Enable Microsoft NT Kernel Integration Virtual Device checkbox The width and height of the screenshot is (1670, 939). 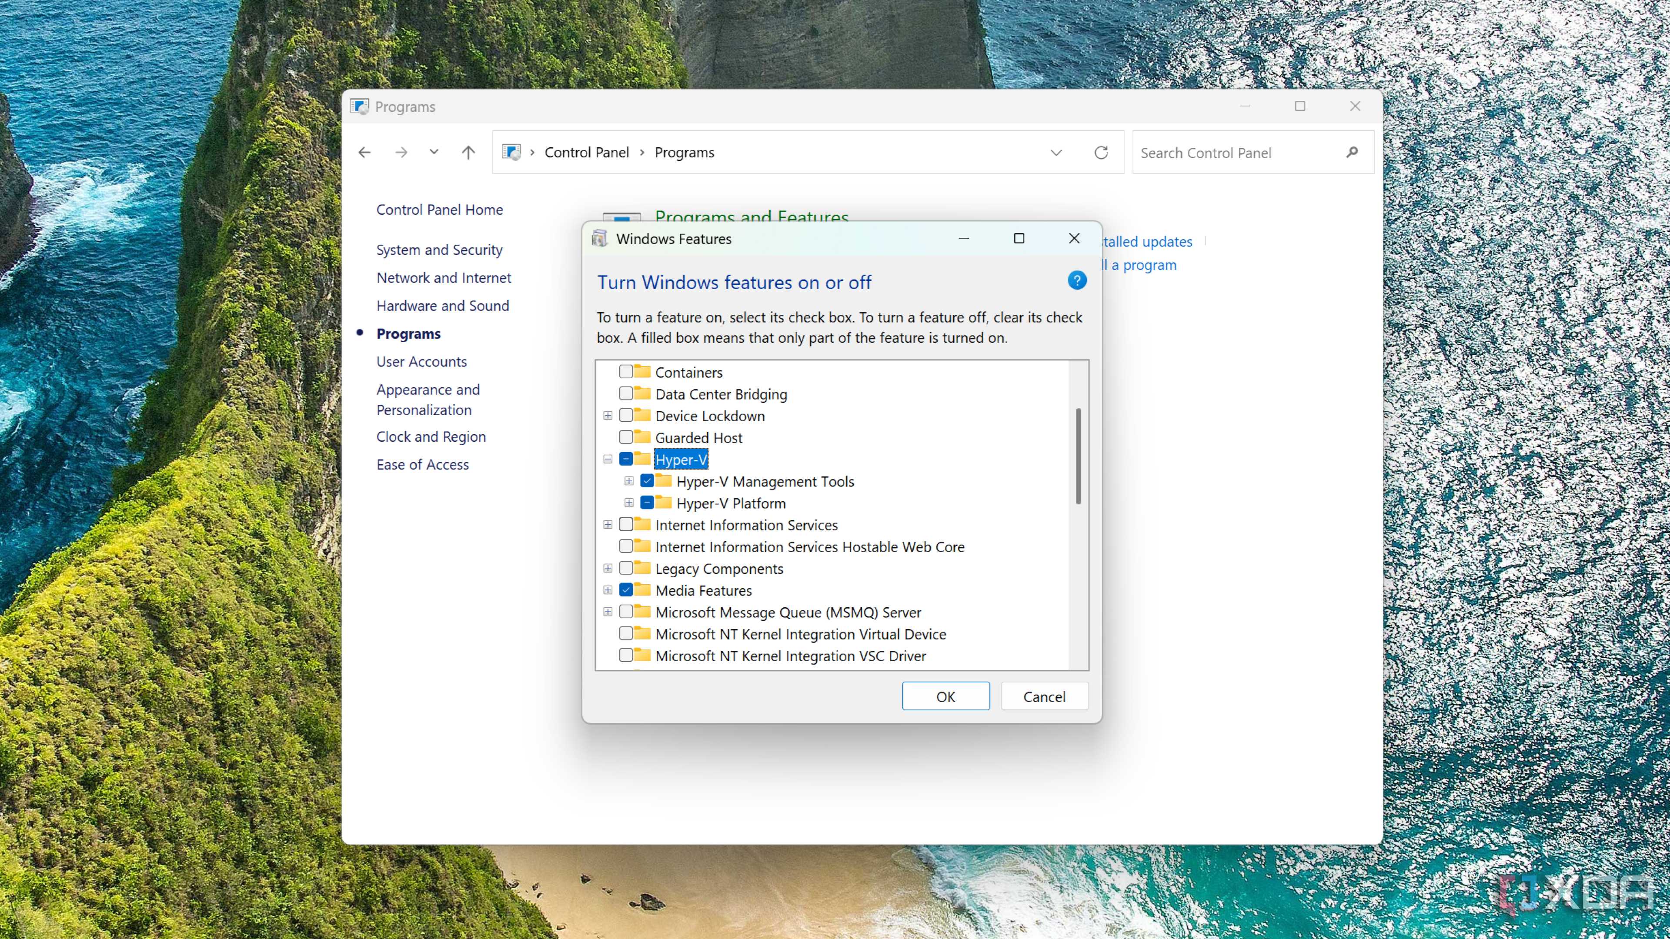[626, 633]
